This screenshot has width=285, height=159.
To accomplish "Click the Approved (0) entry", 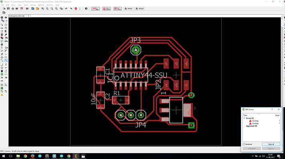I will tap(251, 126).
